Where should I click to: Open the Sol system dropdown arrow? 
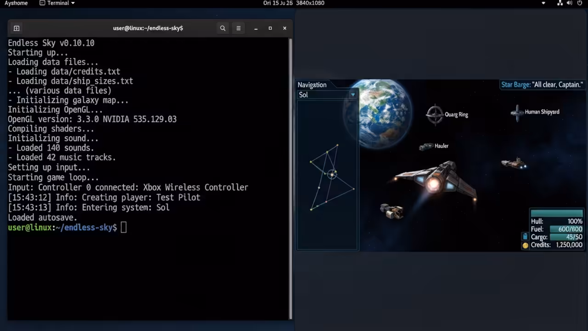click(353, 95)
